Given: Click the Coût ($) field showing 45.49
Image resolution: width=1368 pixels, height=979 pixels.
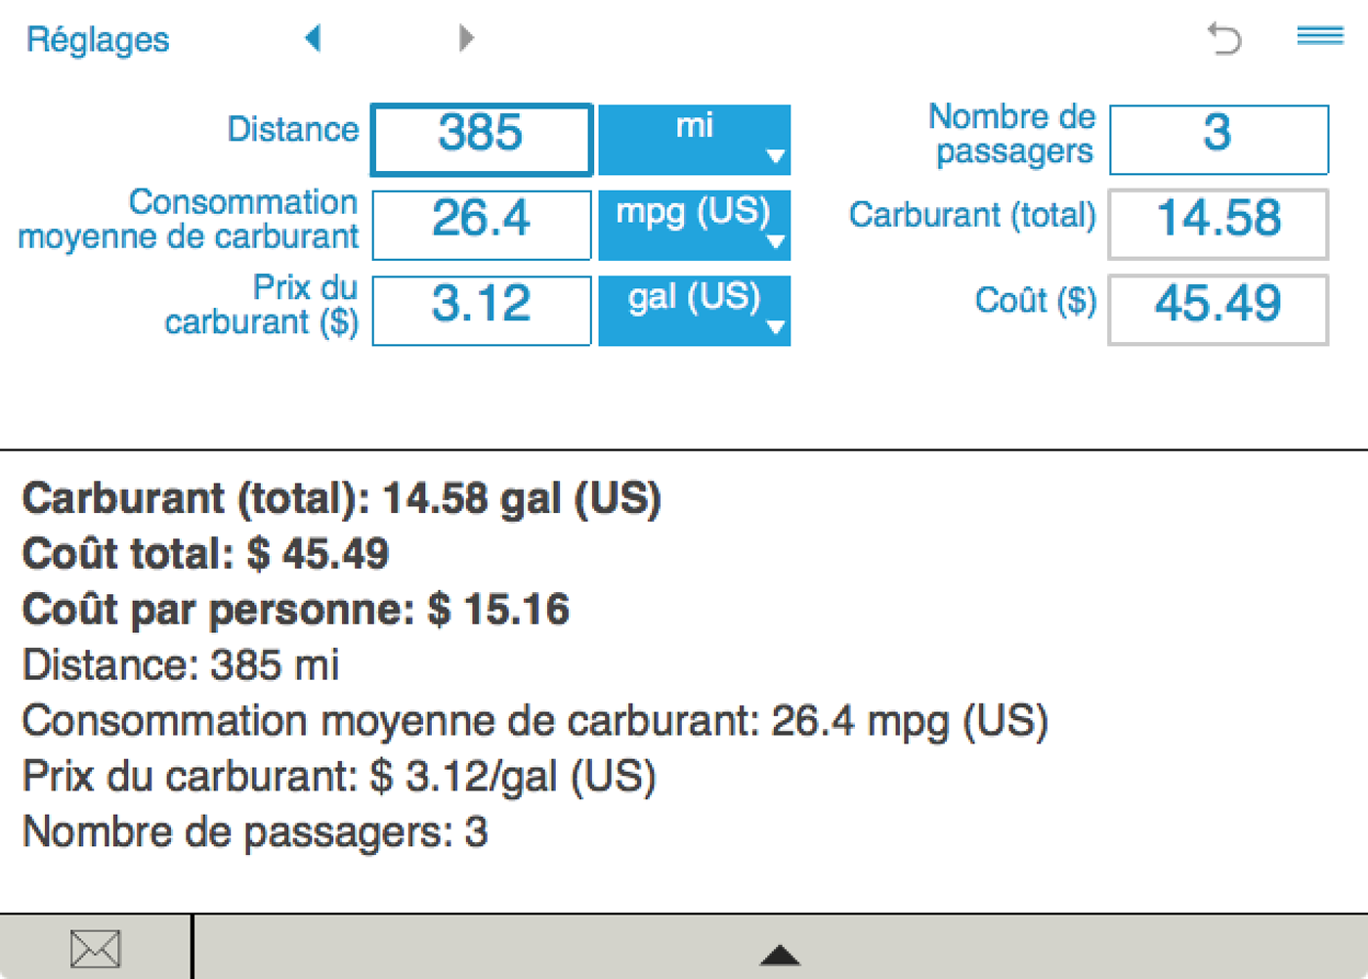Looking at the screenshot, I should tap(1218, 311).
